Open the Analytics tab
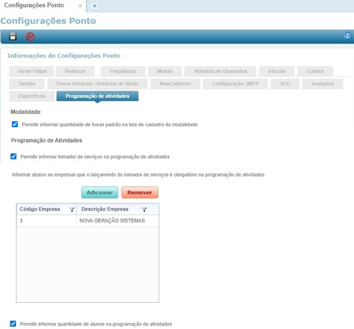 coord(322,84)
